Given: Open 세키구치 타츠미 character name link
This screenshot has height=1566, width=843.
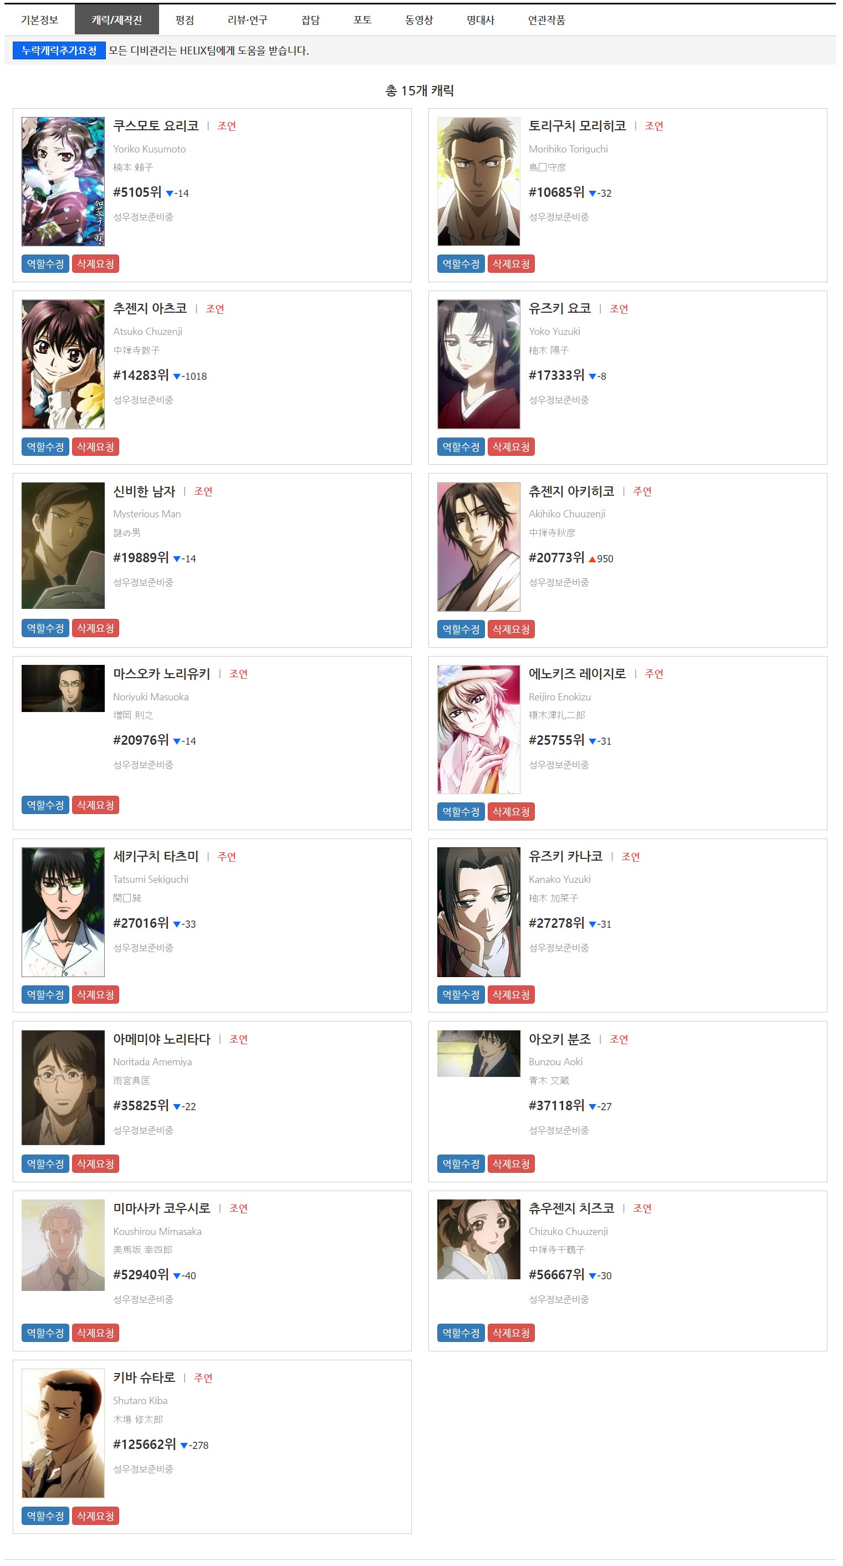Looking at the screenshot, I should click(x=156, y=857).
